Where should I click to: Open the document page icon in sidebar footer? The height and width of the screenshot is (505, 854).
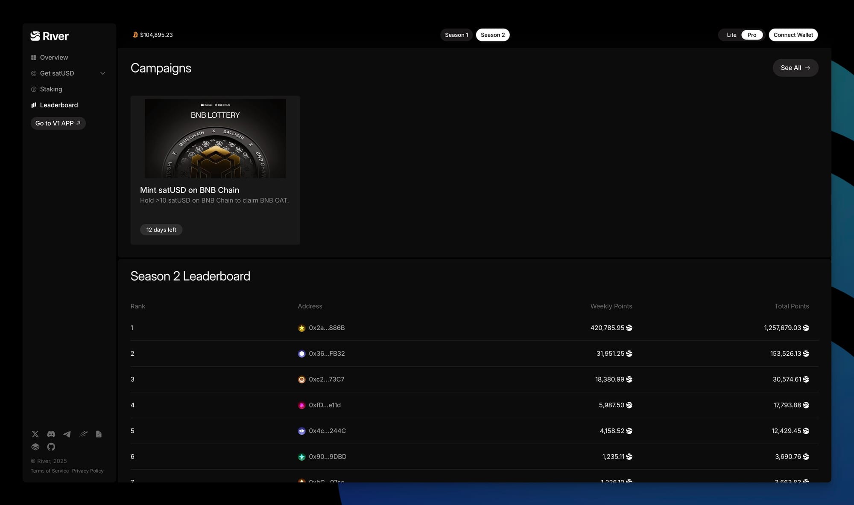tap(99, 434)
